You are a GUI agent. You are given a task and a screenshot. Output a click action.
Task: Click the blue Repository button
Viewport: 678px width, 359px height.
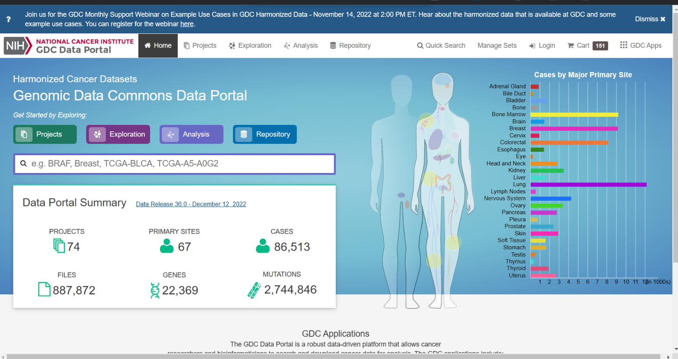pos(265,134)
